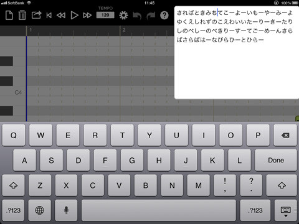Tap the M key
The height and width of the screenshot is (224, 299).
click(199, 185)
